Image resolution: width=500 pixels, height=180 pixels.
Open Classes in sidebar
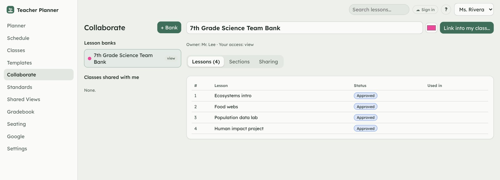(39, 50)
